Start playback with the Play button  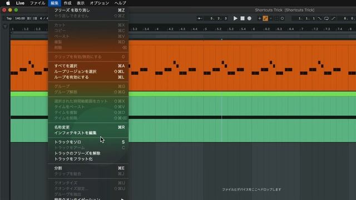click(235, 18)
